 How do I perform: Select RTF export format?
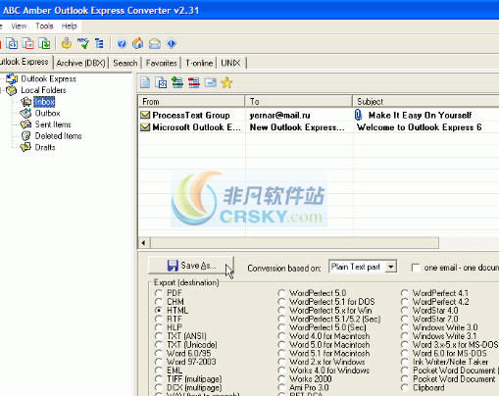coord(158,319)
